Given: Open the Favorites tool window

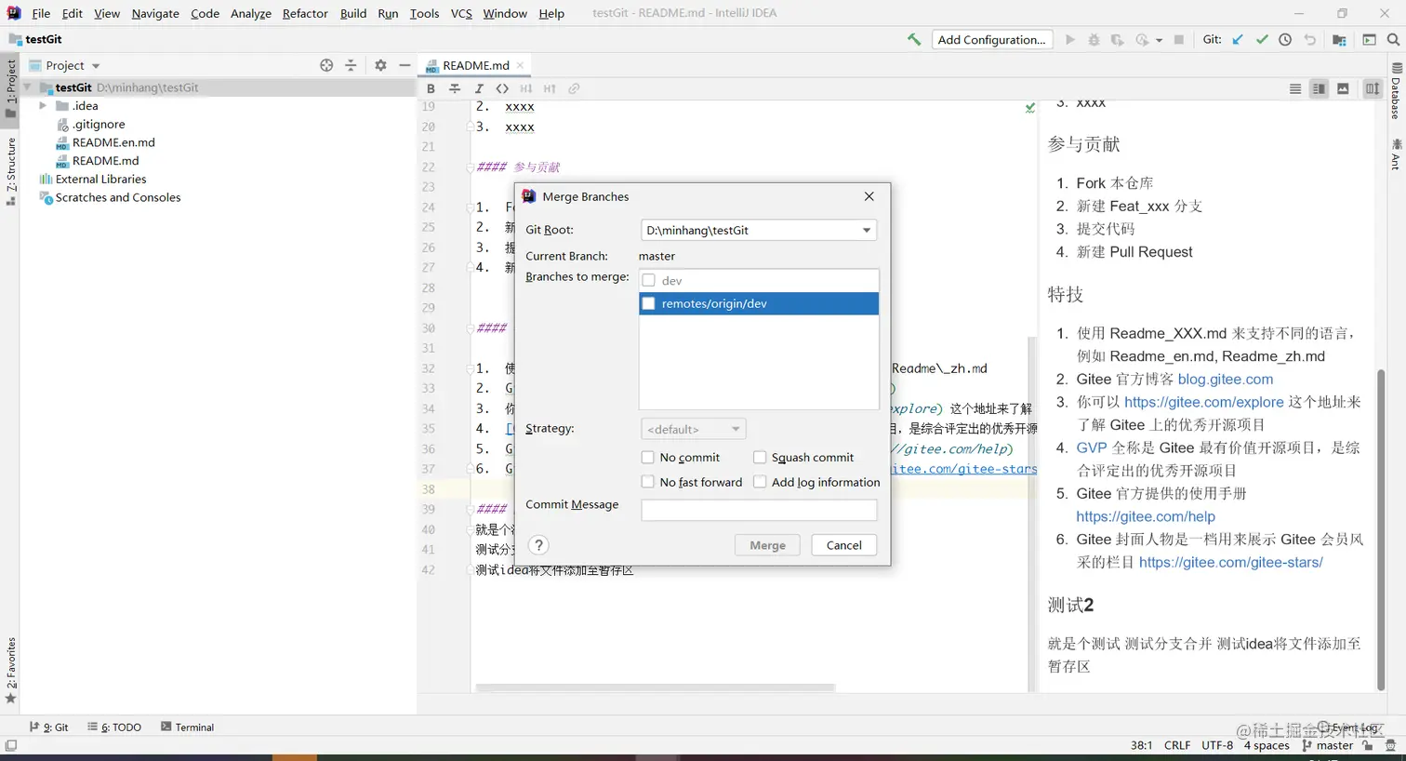Looking at the screenshot, I should tap(10, 671).
